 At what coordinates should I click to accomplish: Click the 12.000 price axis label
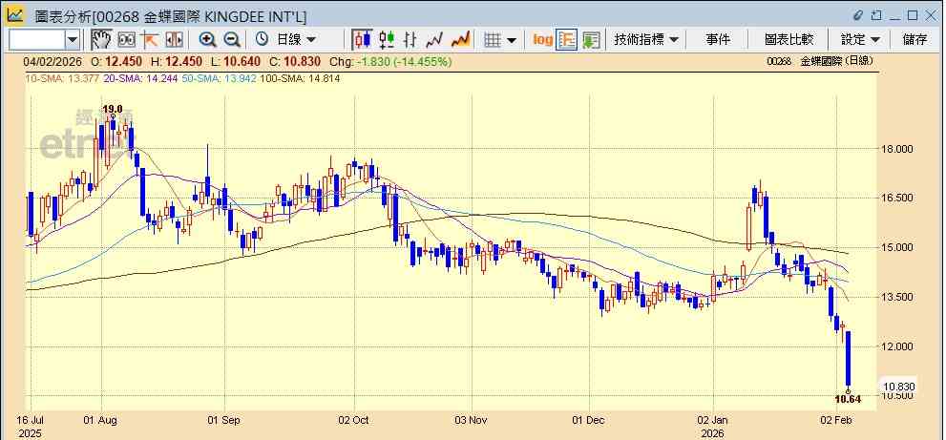[896, 346]
